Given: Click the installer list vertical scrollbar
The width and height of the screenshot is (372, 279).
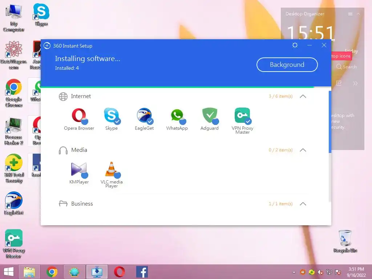Looking at the screenshot, I should point(330,122).
